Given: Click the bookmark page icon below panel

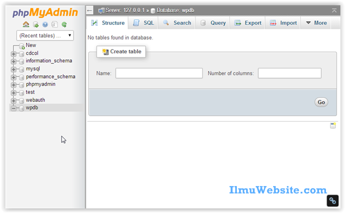Looking at the screenshot, I should pyautogui.click(x=333, y=125).
